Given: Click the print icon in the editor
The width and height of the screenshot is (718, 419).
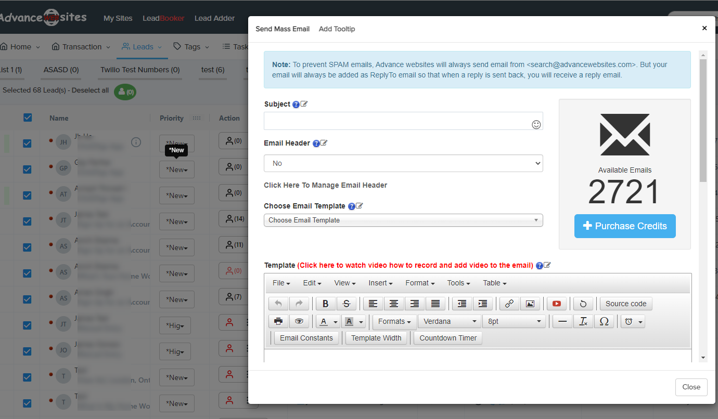Looking at the screenshot, I should [278, 321].
